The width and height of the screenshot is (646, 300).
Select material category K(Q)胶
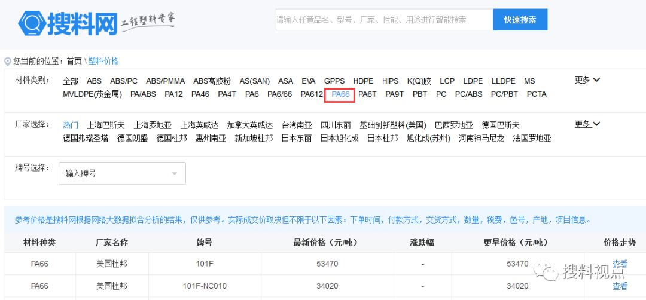point(419,81)
